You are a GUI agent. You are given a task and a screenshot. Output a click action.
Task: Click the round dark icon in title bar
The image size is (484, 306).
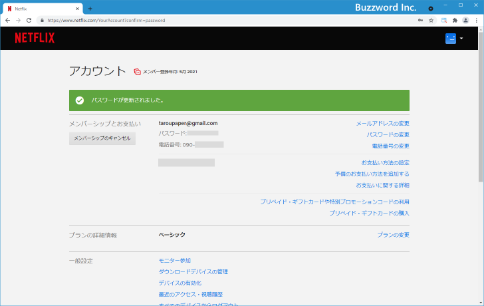[x=431, y=9]
